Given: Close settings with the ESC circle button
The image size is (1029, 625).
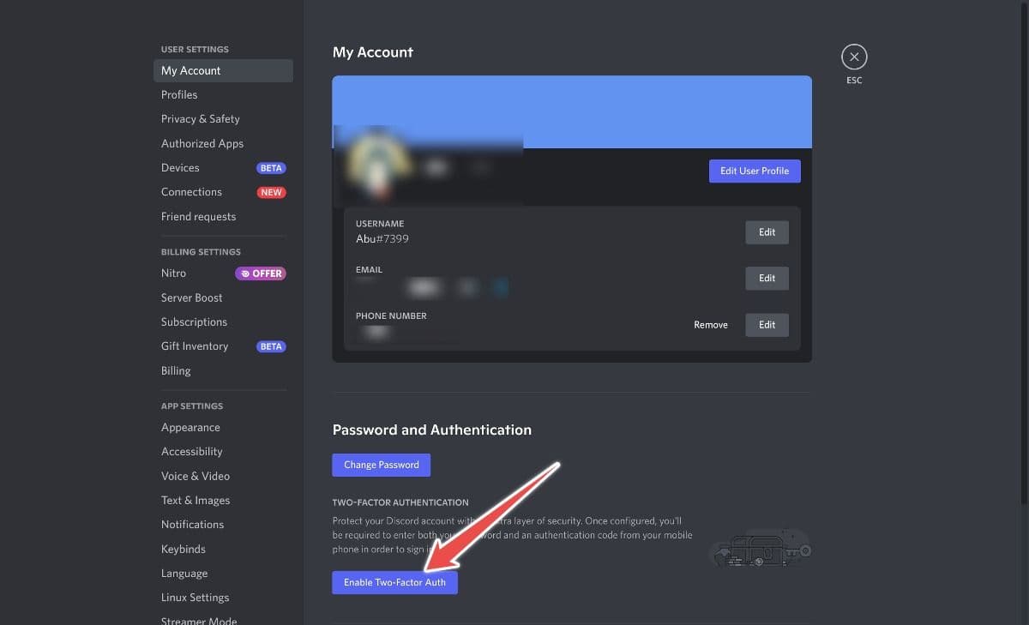Looking at the screenshot, I should pos(854,56).
